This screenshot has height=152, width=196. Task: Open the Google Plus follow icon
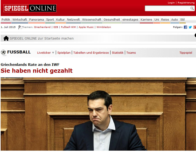pyautogui.click(x=194, y=27)
